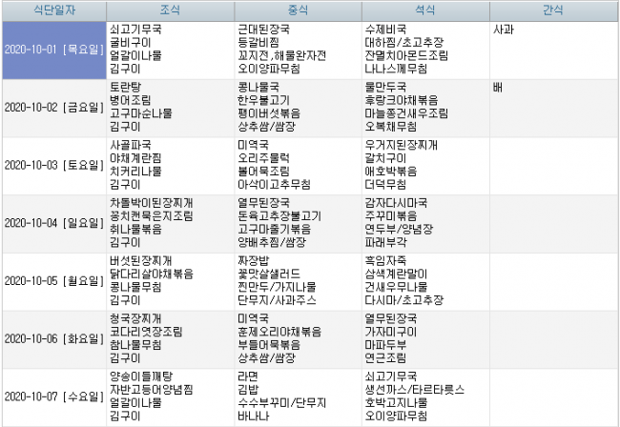Click the 배 snack cell
Viewport: 620px width, 427px height.
(553, 107)
